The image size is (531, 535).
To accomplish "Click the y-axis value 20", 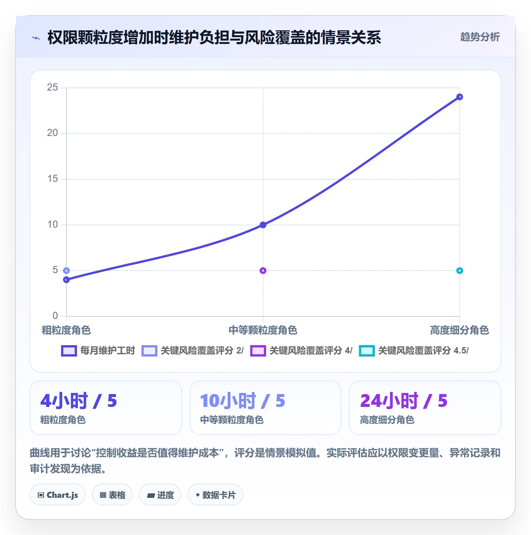I will point(52,133).
